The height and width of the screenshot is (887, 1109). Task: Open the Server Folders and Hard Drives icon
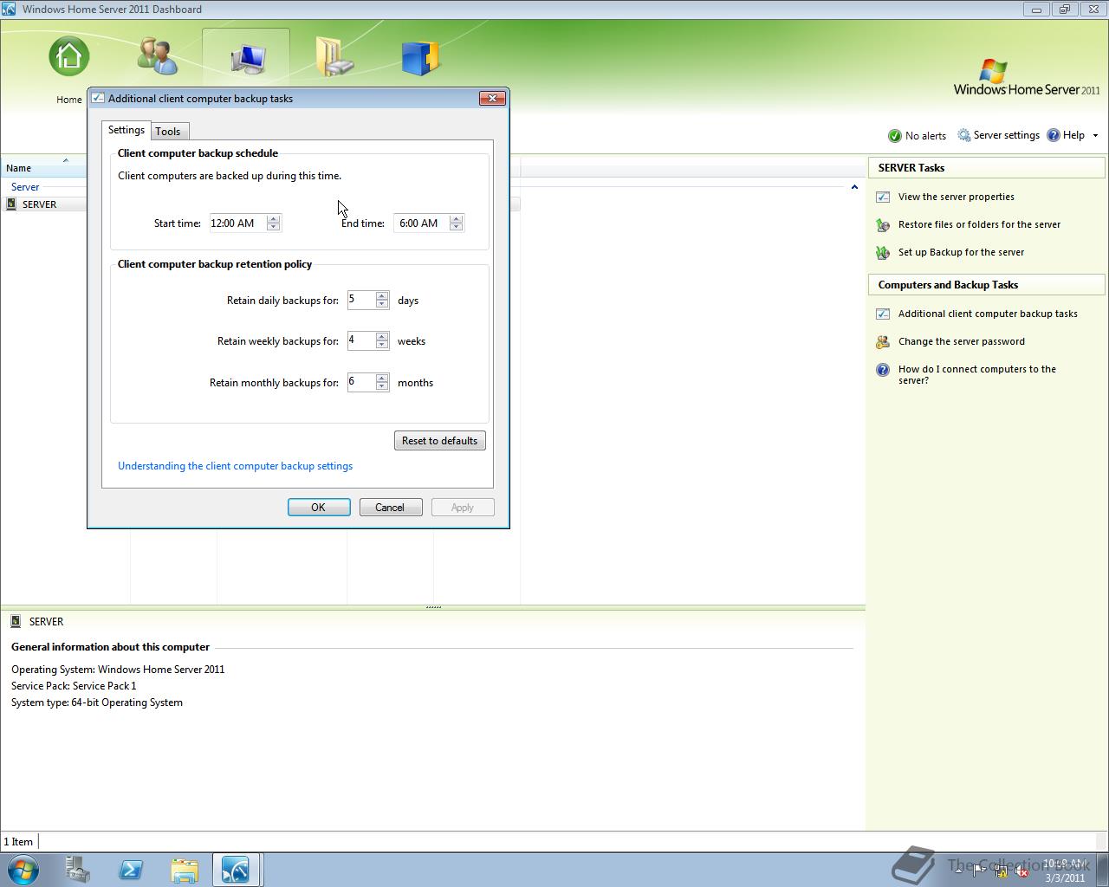pyautogui.click(x=334, y=56)
